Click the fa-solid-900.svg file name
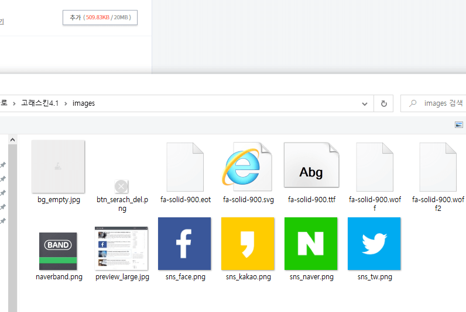Screen dimensions: 466x312 tap(248, 200)
